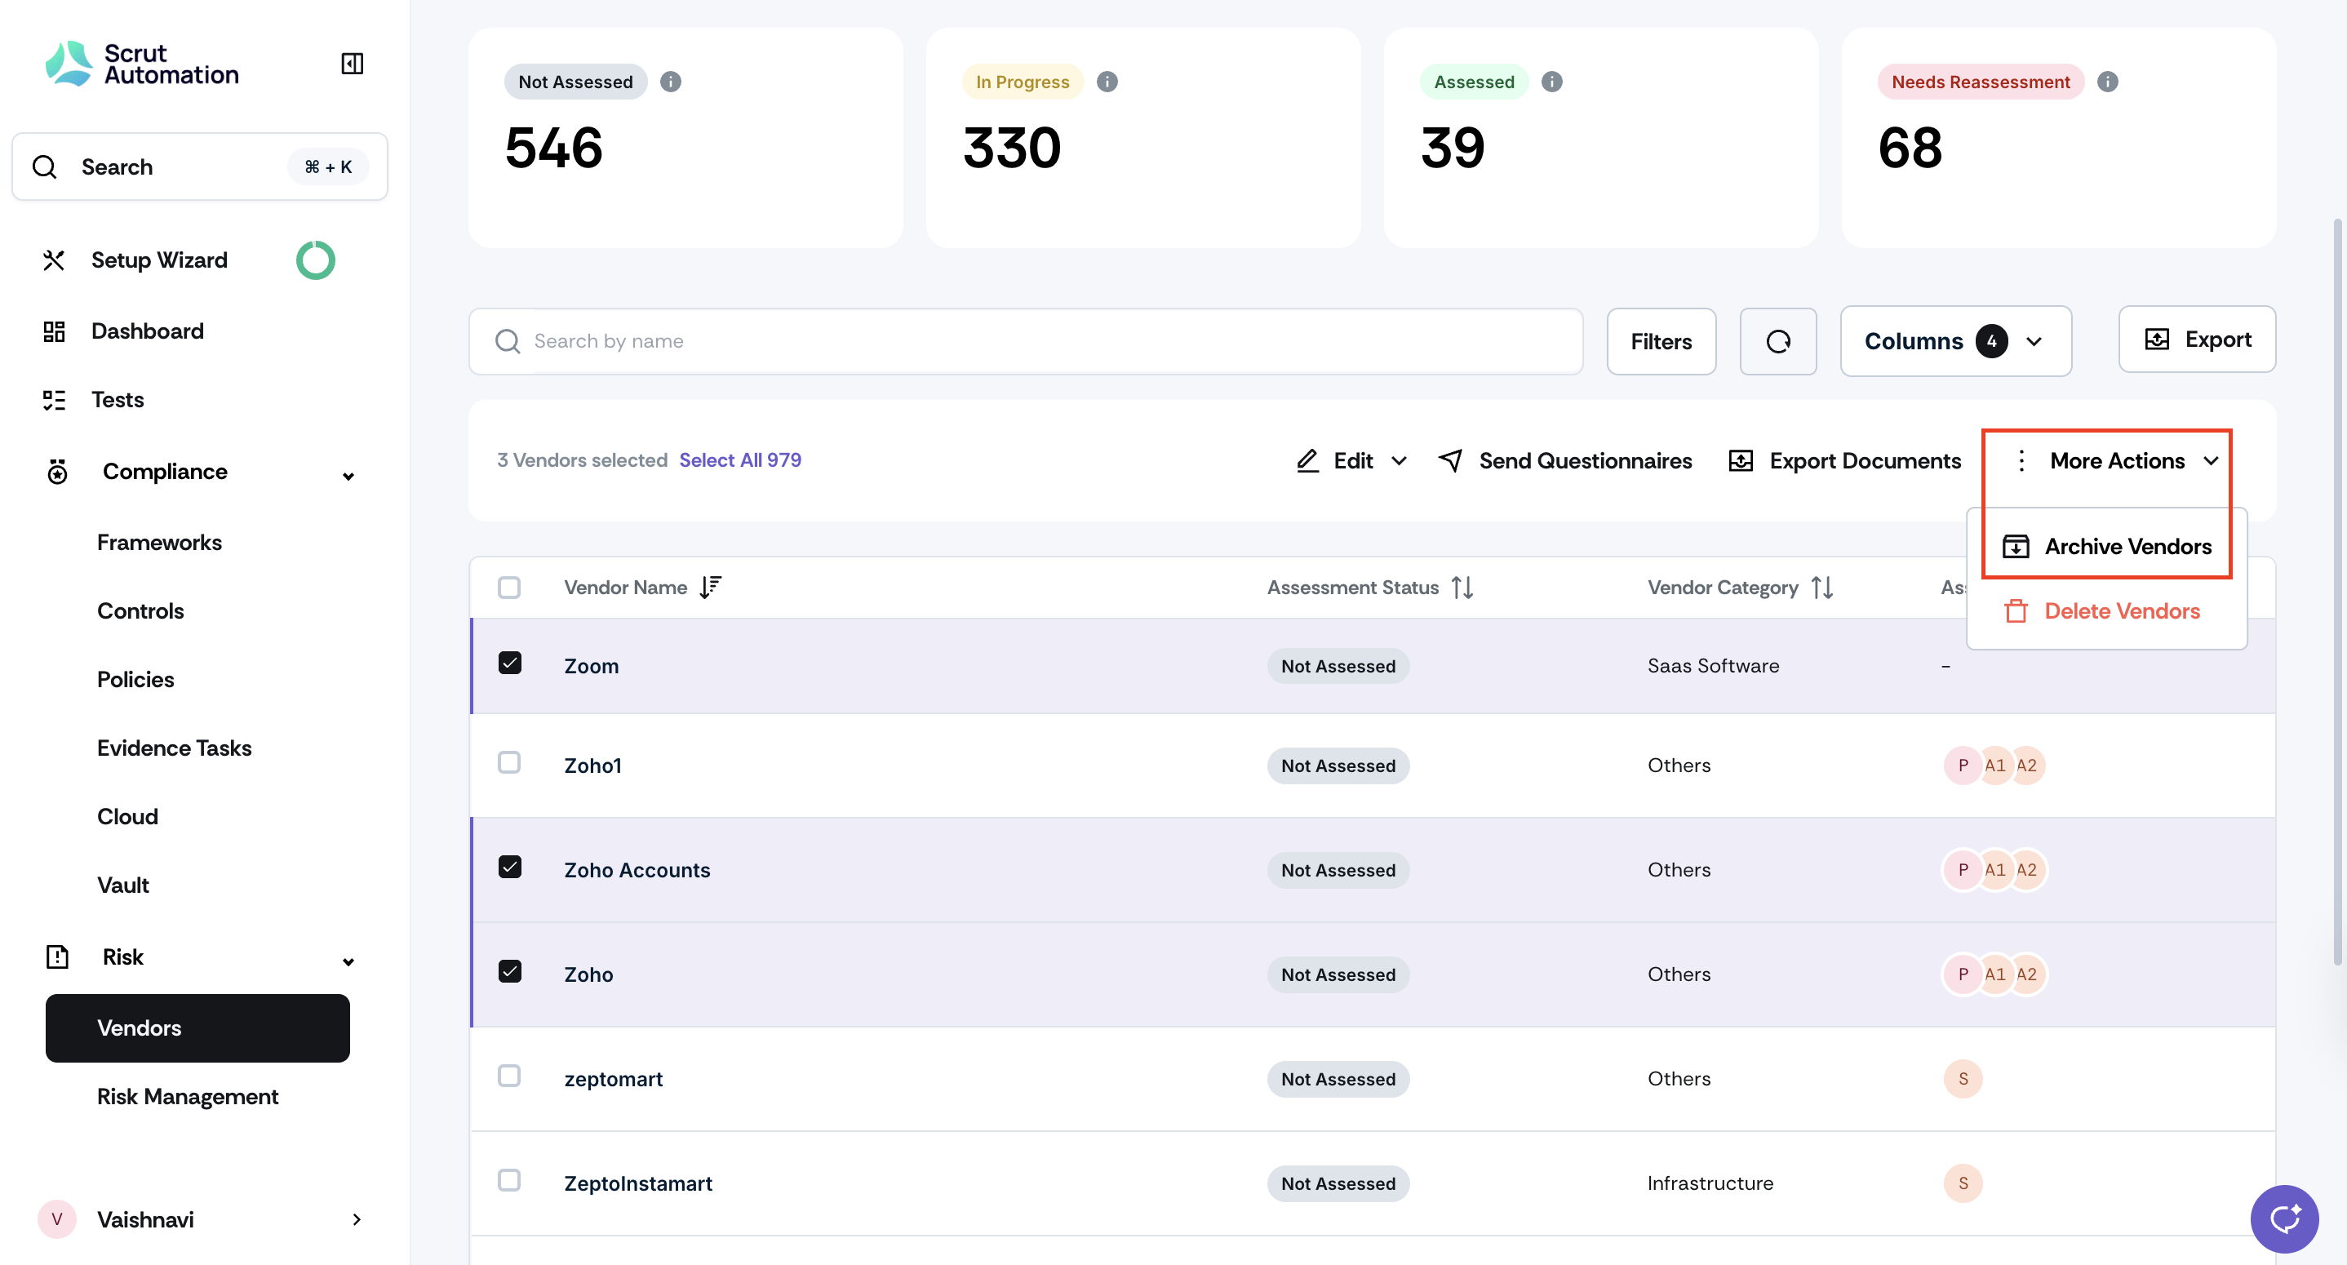Collapse the Compliance section arrow

[x=348, y=476]
